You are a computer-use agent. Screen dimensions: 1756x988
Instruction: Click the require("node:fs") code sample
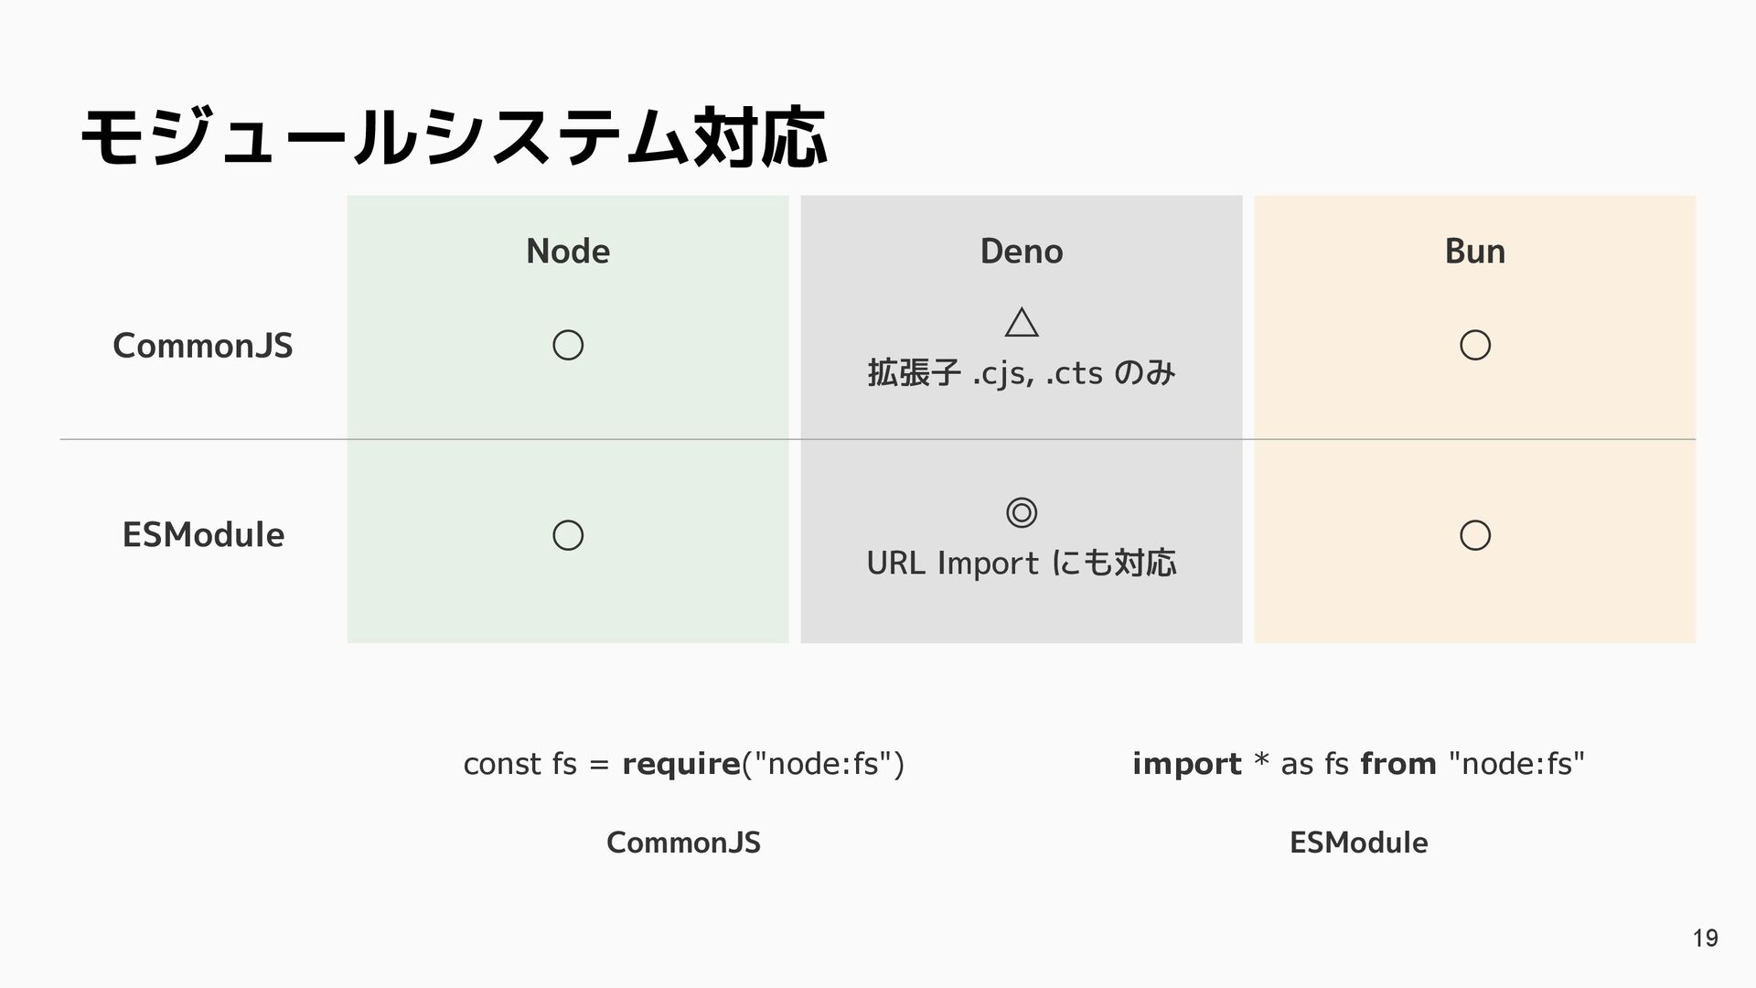pos(683,763)
